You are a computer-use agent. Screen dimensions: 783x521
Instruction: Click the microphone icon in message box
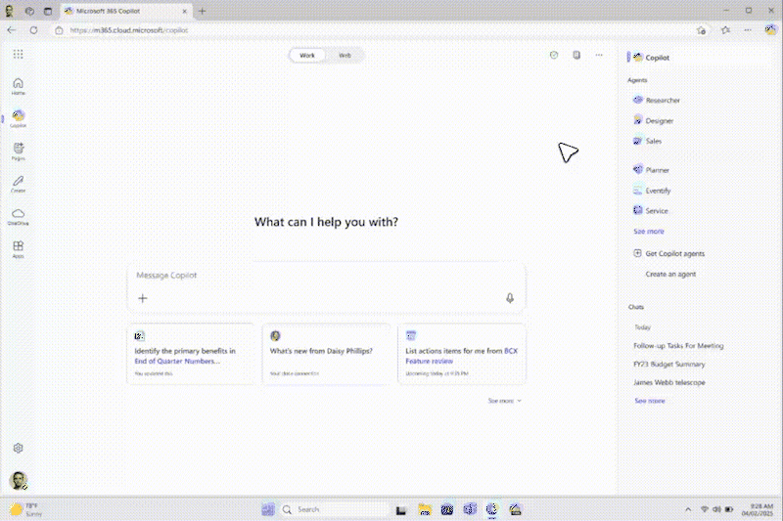coord(509,298)
